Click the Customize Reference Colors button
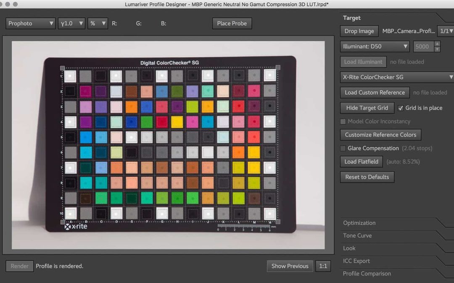The image size is (454, 283). click(380, 135)
